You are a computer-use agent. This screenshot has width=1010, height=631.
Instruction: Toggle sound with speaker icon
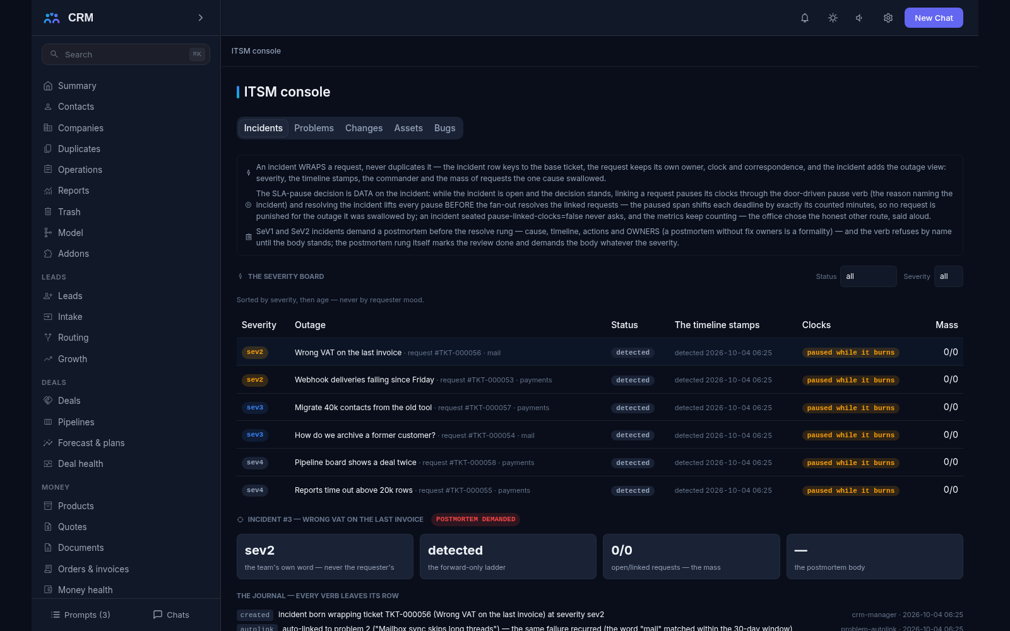(860, 18)
